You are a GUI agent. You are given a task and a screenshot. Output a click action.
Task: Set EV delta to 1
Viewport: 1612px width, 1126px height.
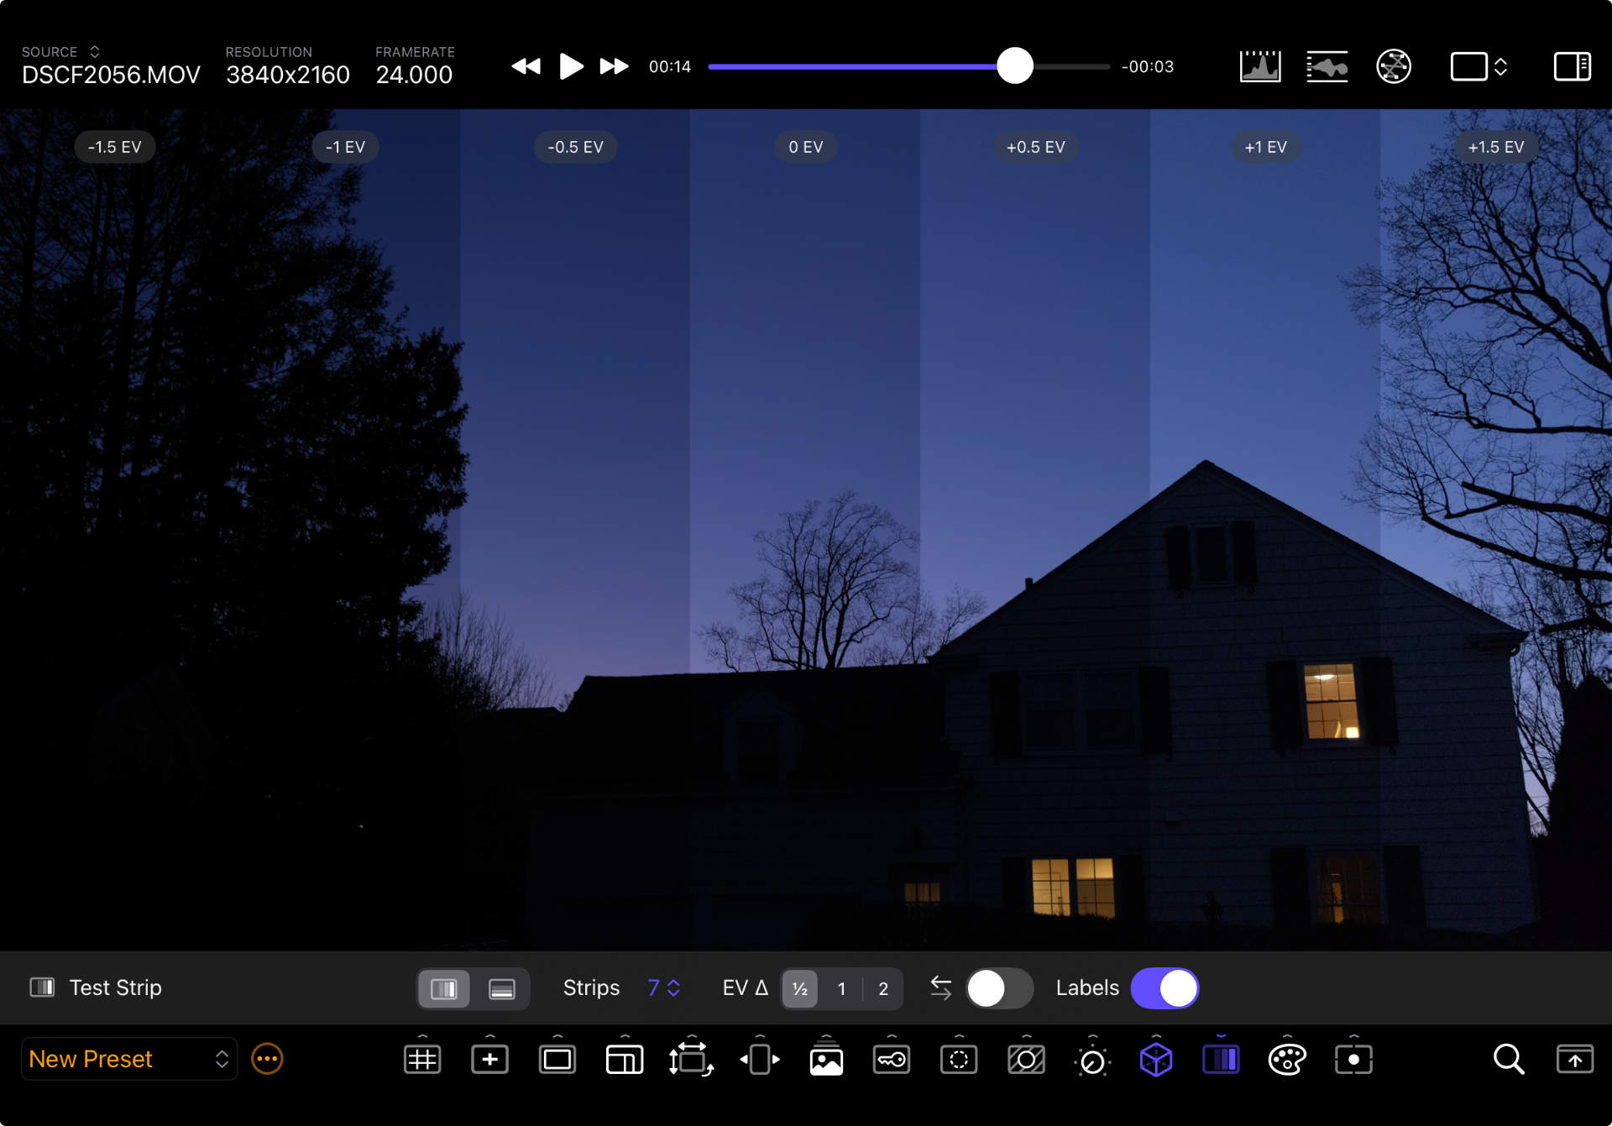[841, 989]
